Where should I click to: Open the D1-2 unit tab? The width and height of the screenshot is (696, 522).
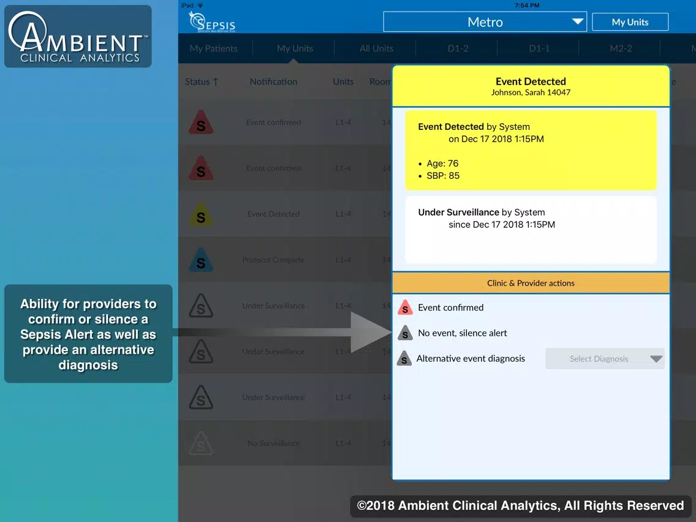[x=458, y=48]
